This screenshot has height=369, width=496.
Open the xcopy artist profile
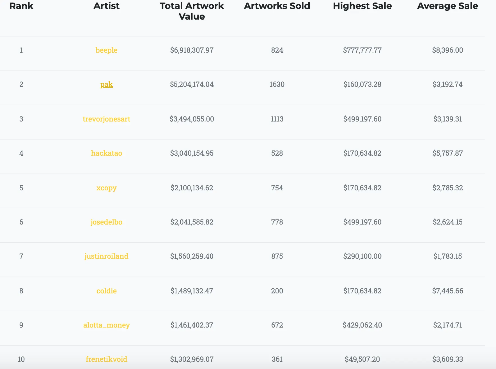pyautogui.click(x=107, y=188)
